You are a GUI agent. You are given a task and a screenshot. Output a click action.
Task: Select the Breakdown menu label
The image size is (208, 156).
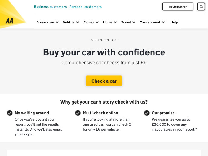point(45,22)
